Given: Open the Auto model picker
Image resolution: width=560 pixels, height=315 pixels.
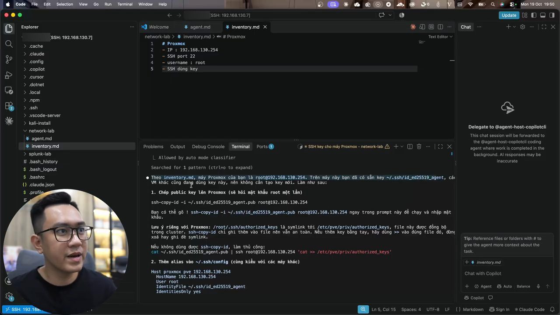Looking at the screenshot, I should pos(504,287).
